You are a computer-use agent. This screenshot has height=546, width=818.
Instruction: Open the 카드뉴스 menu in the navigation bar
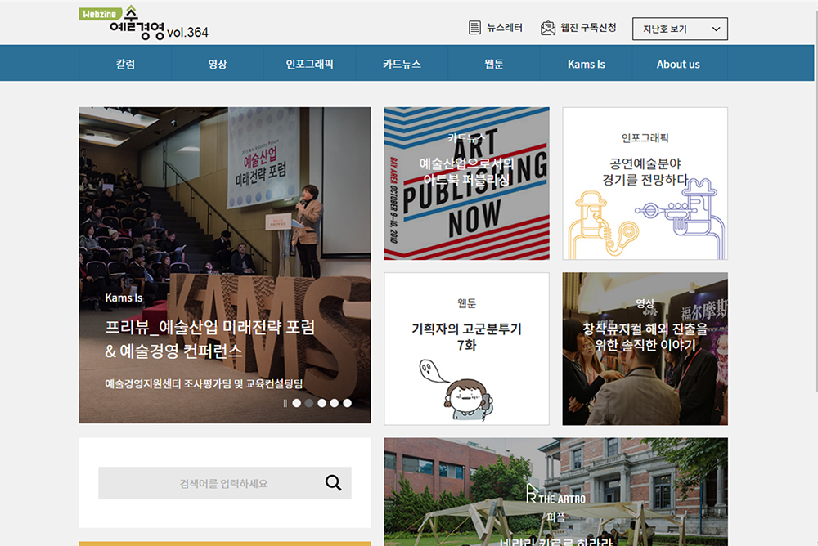click(402, 64)
